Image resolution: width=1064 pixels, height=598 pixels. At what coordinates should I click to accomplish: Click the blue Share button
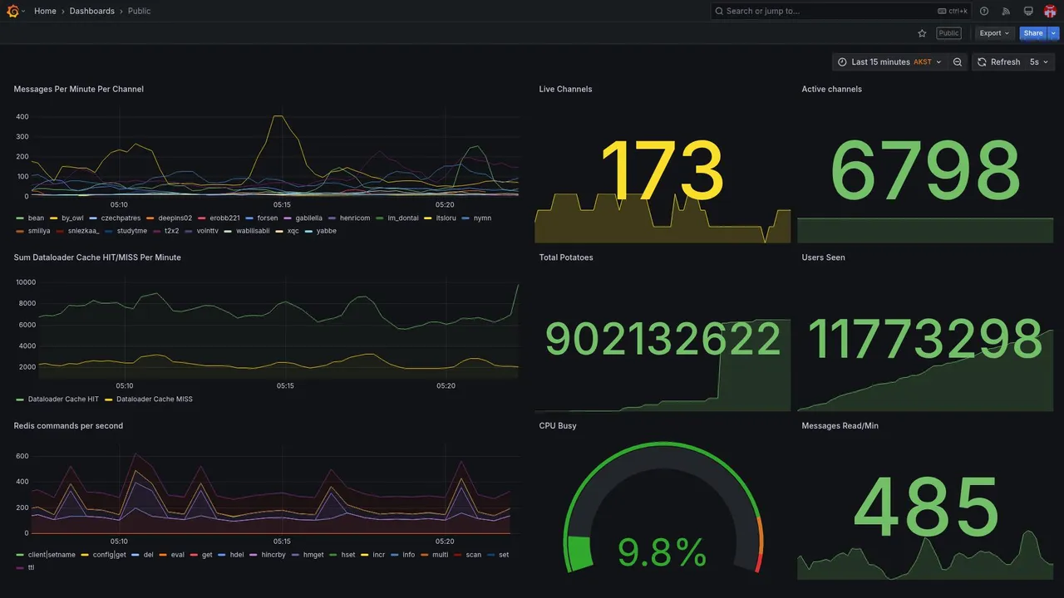(1033, 33)
